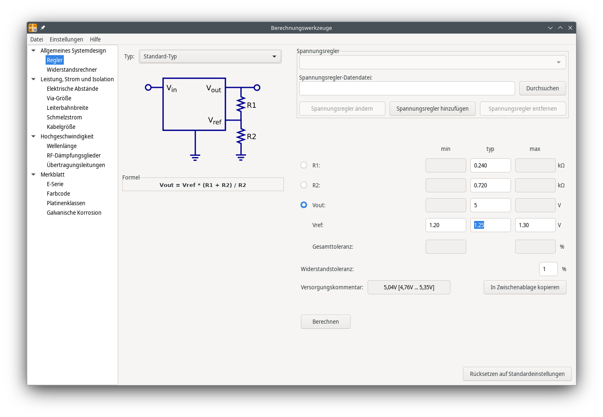Screen dimensions: 603x417
Task: Click the Durchsuchen button
Action: 542,88
